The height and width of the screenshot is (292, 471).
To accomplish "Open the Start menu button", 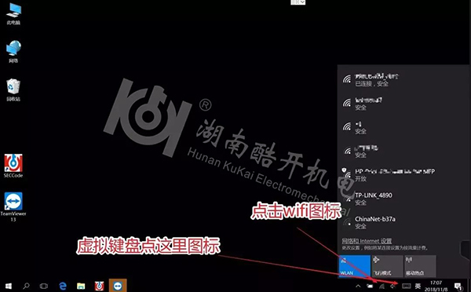I will 8,286.
